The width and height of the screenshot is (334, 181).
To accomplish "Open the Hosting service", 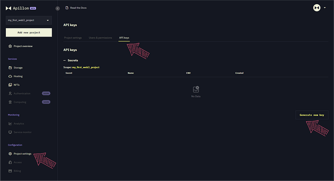I will (18, 76).
